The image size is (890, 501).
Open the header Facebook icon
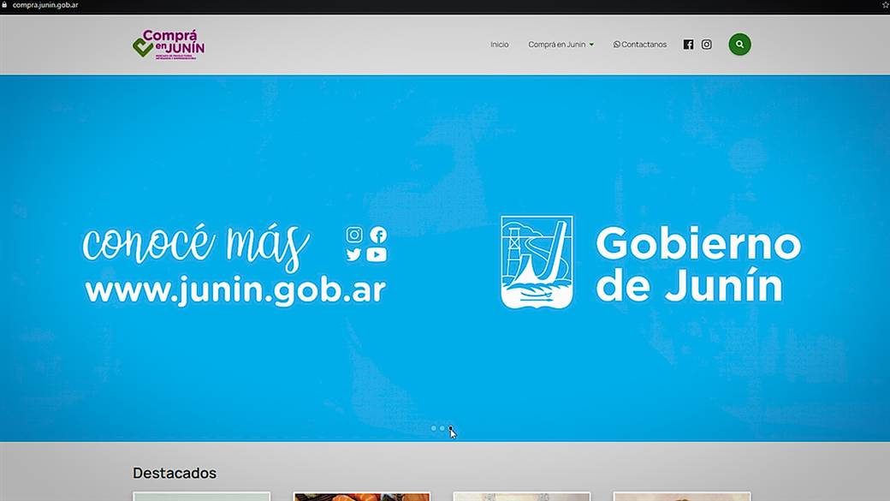point(688,45)
